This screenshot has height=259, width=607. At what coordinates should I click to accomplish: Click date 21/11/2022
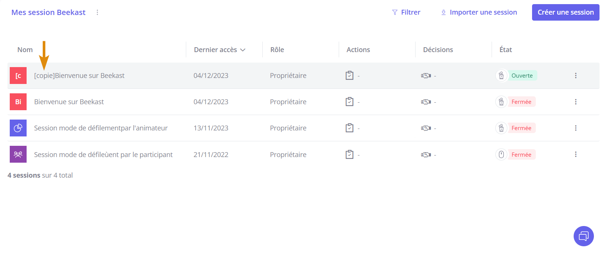tap(211, 155)
